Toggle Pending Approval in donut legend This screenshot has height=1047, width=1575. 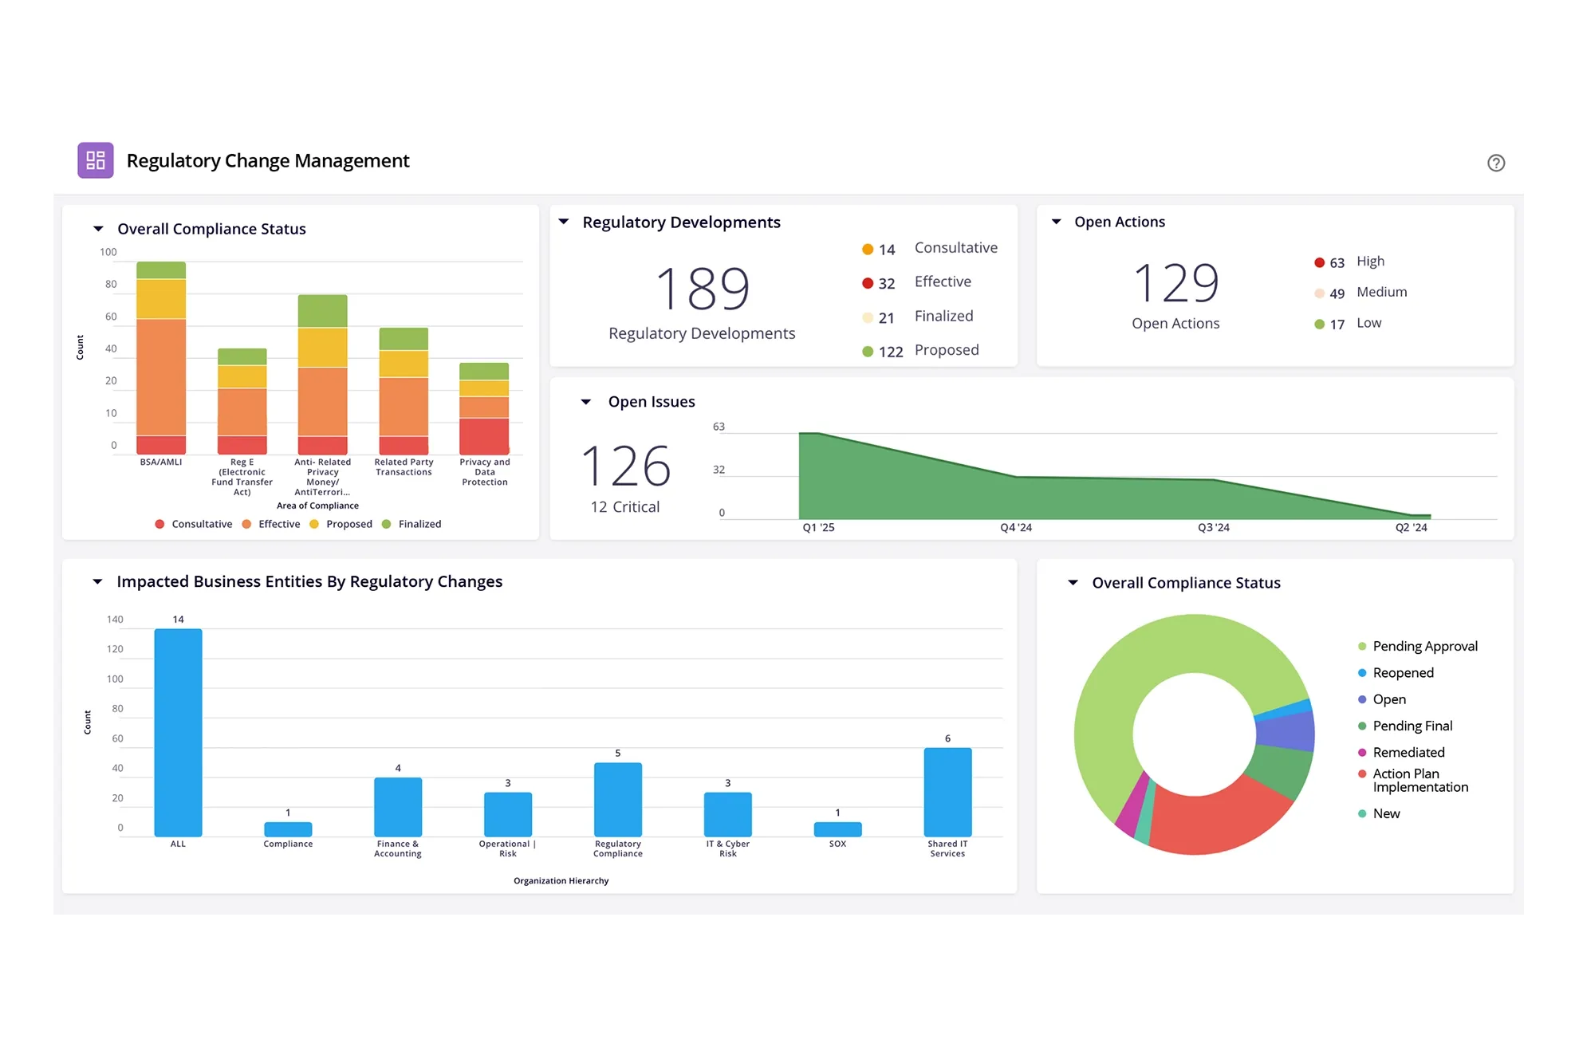[1424, 646]
